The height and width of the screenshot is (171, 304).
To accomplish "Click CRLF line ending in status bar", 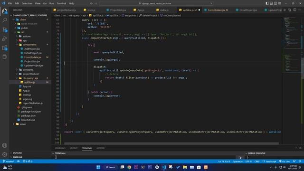I will (x=257, y=161).
